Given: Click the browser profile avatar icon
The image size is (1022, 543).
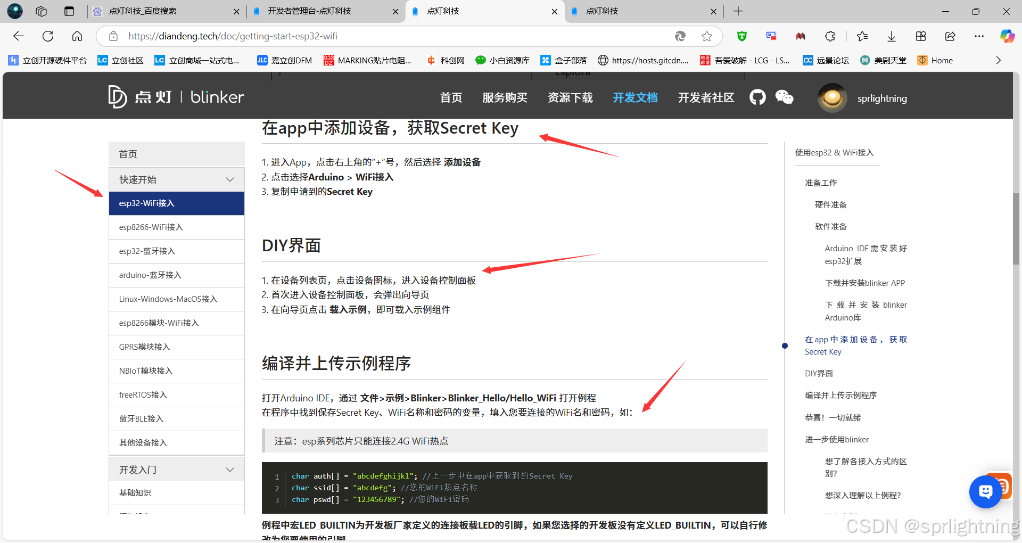Looking at the screenshot, I should click(x=14, y=11).
